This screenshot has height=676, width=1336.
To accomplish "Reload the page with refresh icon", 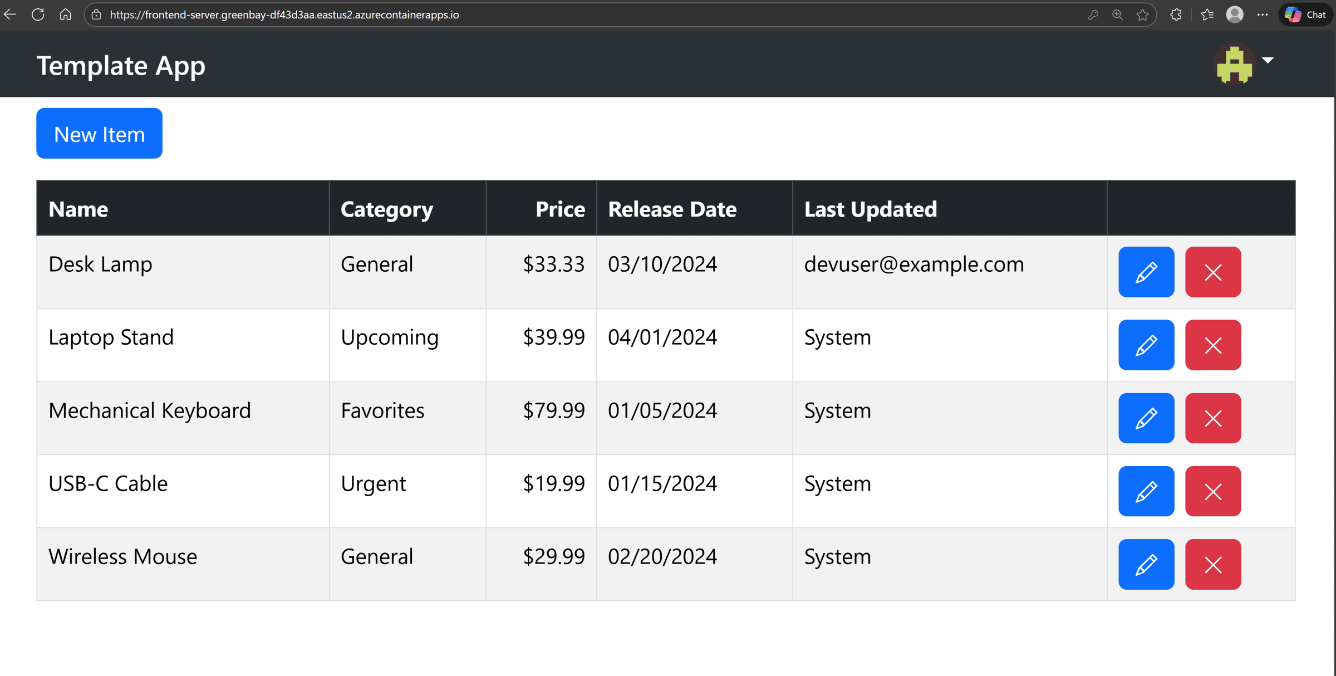I will (38, 15).
